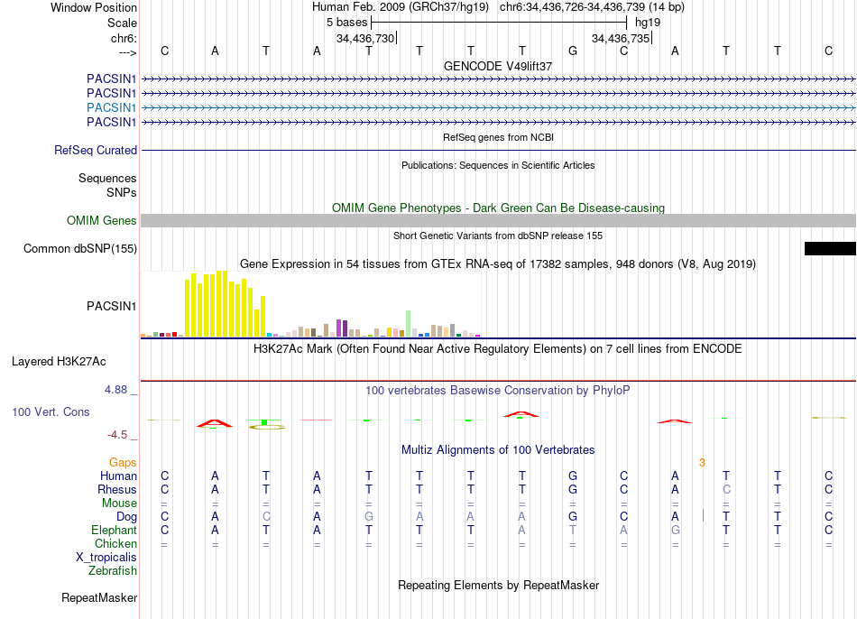The image size is (857, 619).
Task: Click the -4.5 PhyloP lower scale value
Action: (x=117, y=435)
